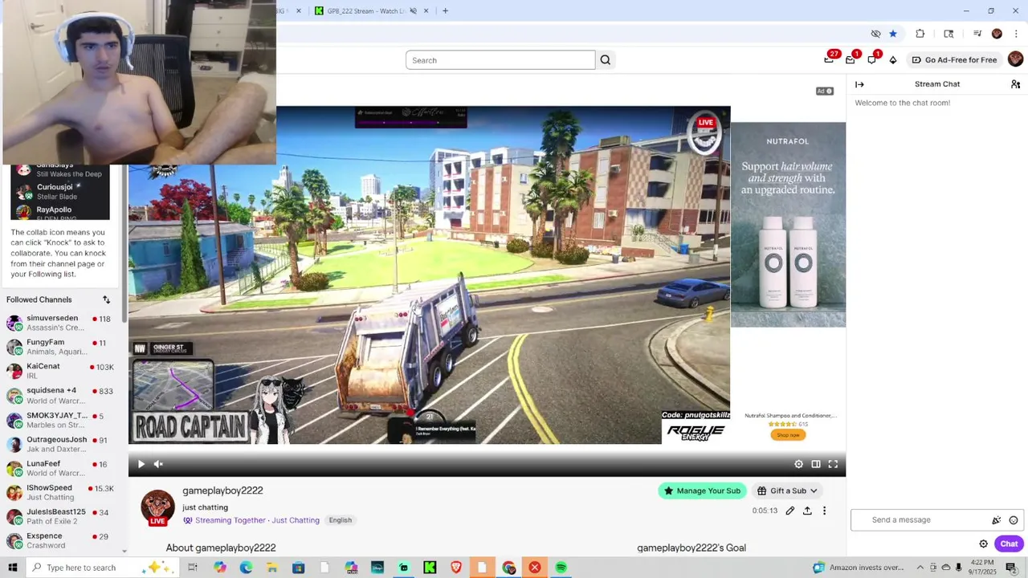Click the share icon below the stream

point(807,511)
